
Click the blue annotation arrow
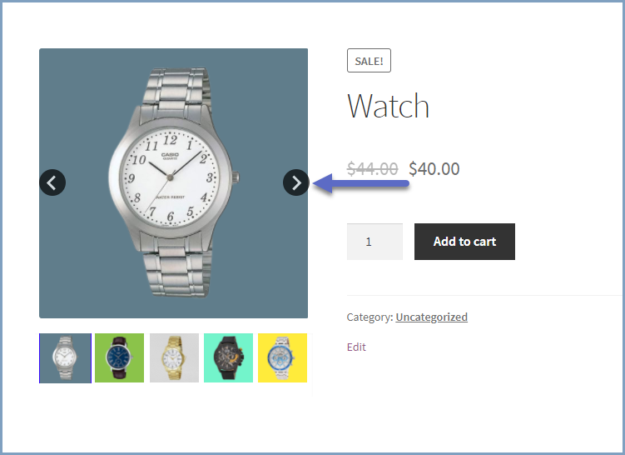361,183
